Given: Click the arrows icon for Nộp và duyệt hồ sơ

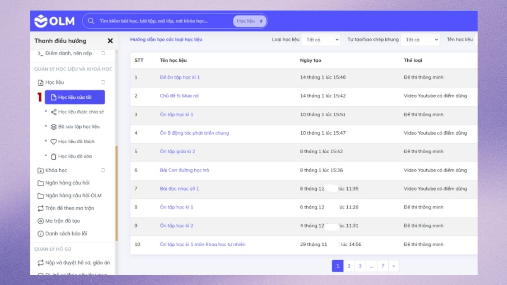Looking at the screenshot, I should [41, 263].
